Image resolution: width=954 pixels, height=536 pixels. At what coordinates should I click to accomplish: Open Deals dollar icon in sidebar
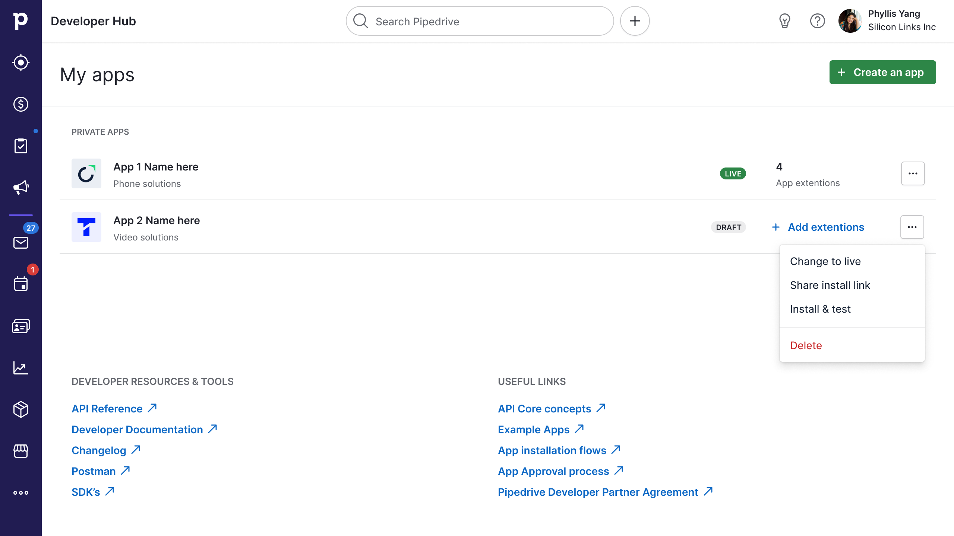21,104
